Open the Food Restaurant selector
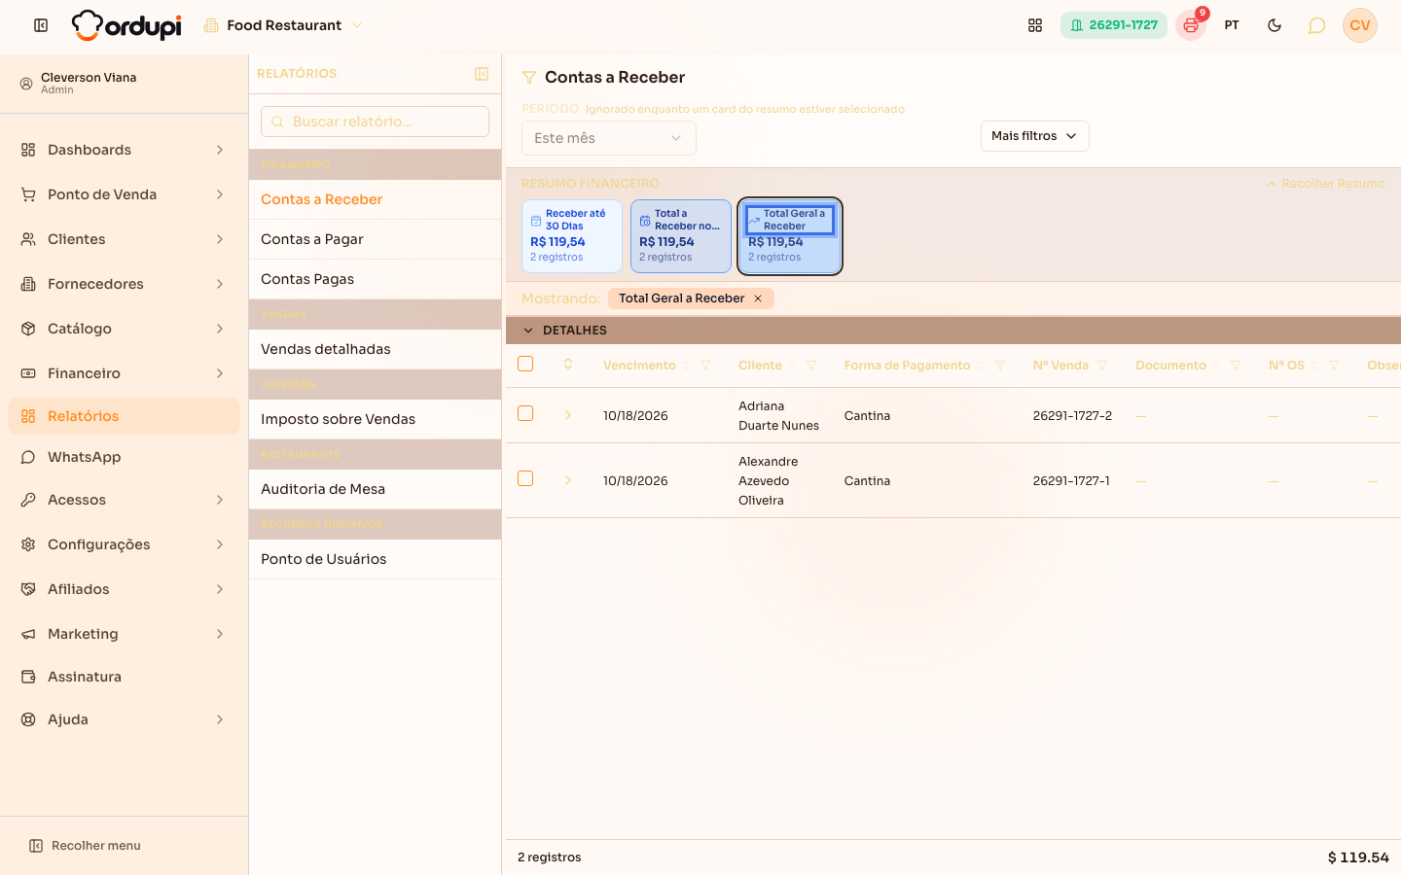Image resolution: width=1401 pixels, height=875 pixels. coord(283,25)
